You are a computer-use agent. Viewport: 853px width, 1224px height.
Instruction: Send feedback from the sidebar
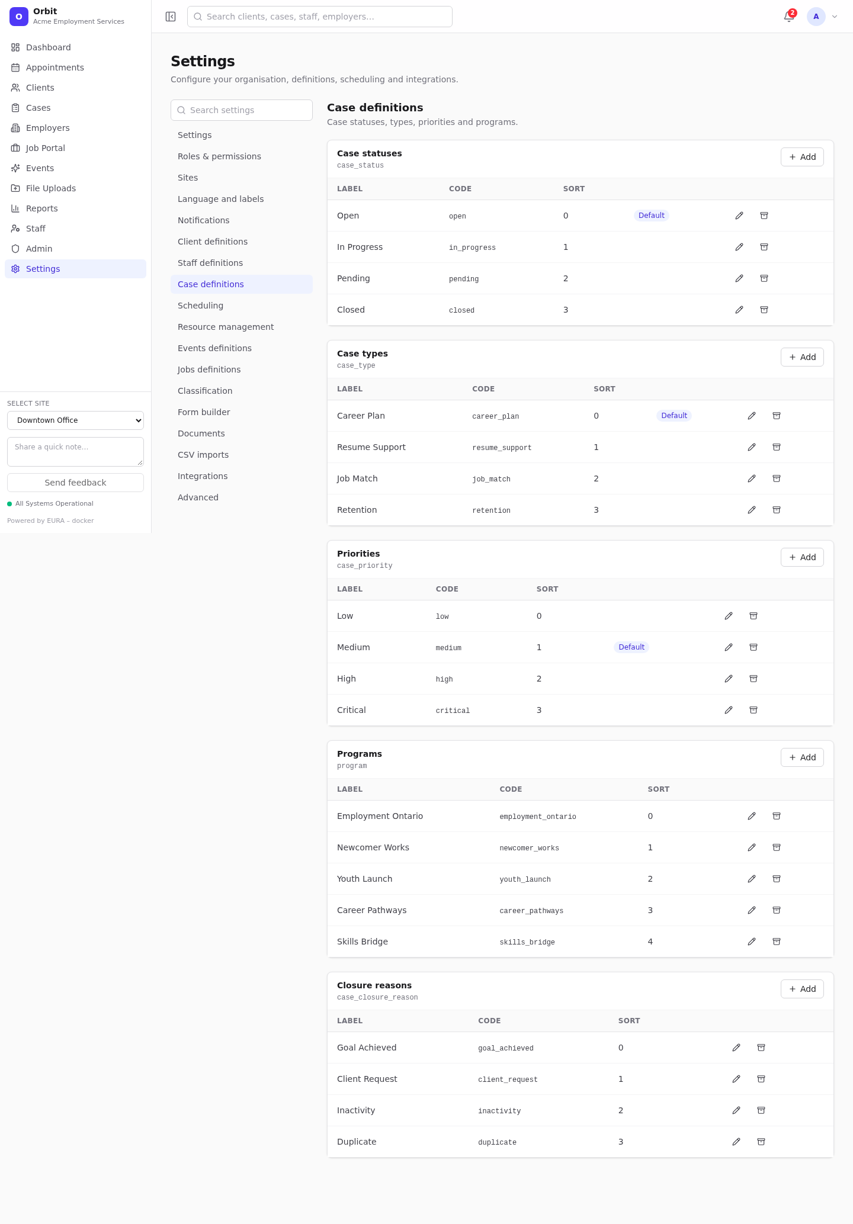(x=75, y=483)
